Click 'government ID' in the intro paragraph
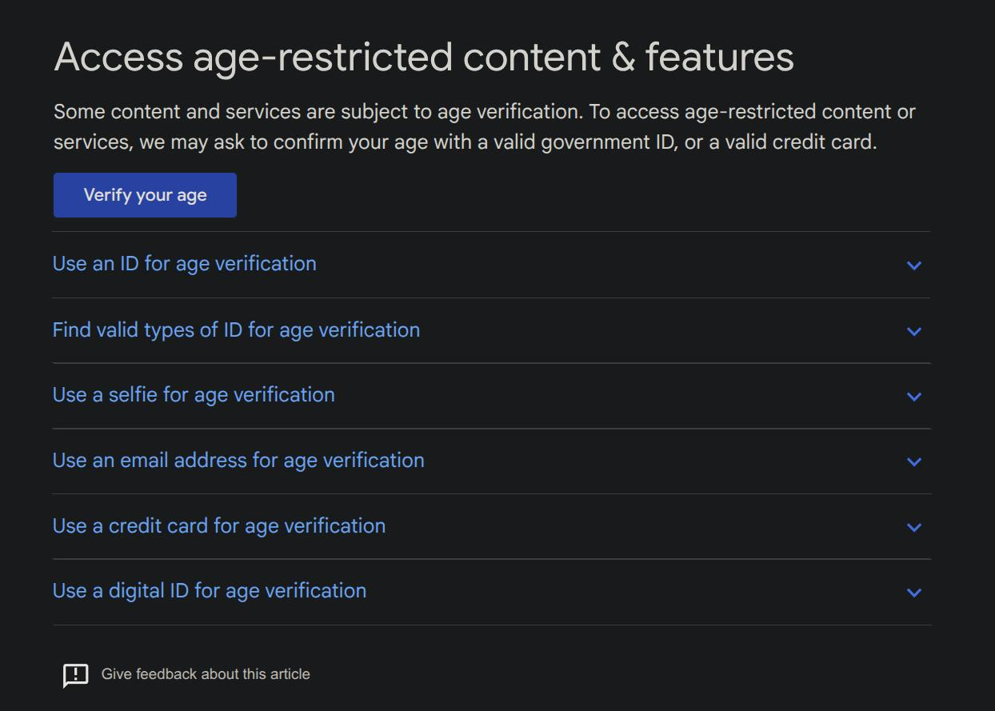 tap(607, 142)
